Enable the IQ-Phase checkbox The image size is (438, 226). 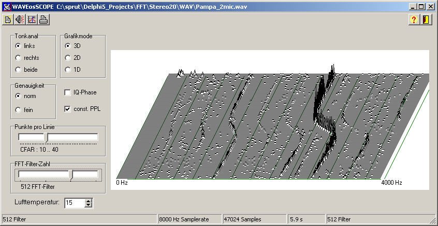click(68, 92)
